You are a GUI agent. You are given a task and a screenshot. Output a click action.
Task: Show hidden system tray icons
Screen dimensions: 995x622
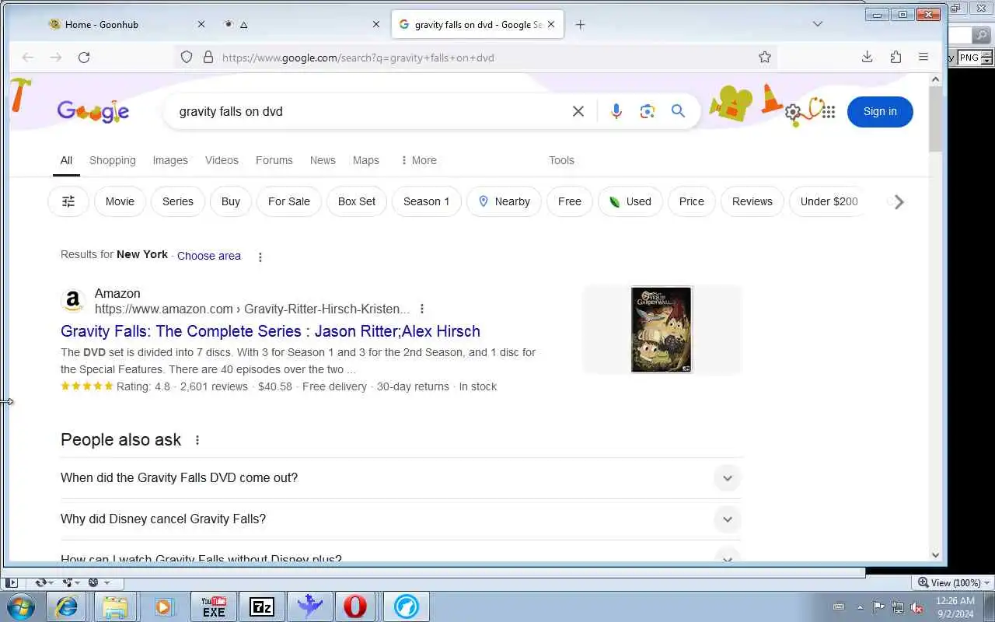click(x=860, y=607)
